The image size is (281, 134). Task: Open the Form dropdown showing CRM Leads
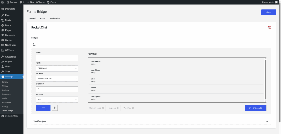[x=57, y=69]
